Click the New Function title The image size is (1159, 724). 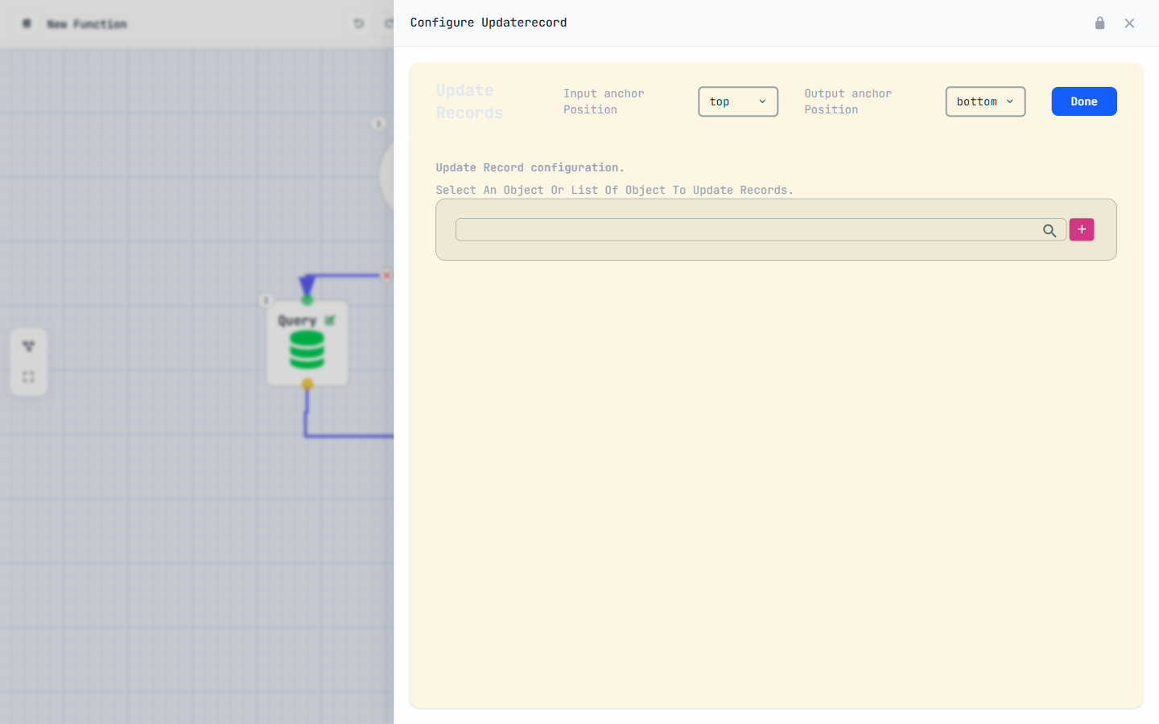pyautogui.click(x=87, y=24)
